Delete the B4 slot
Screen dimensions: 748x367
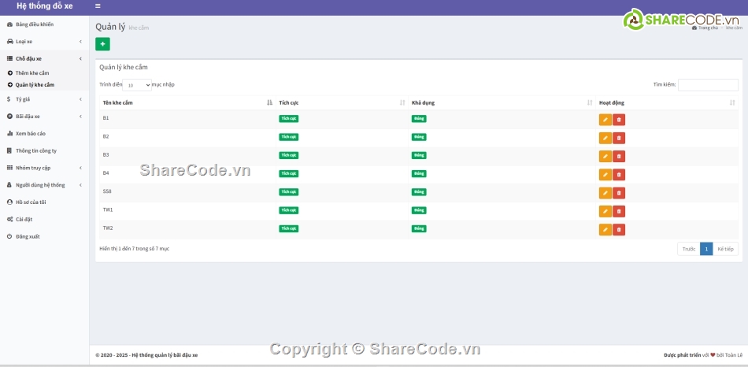click(x=619, y=175)
